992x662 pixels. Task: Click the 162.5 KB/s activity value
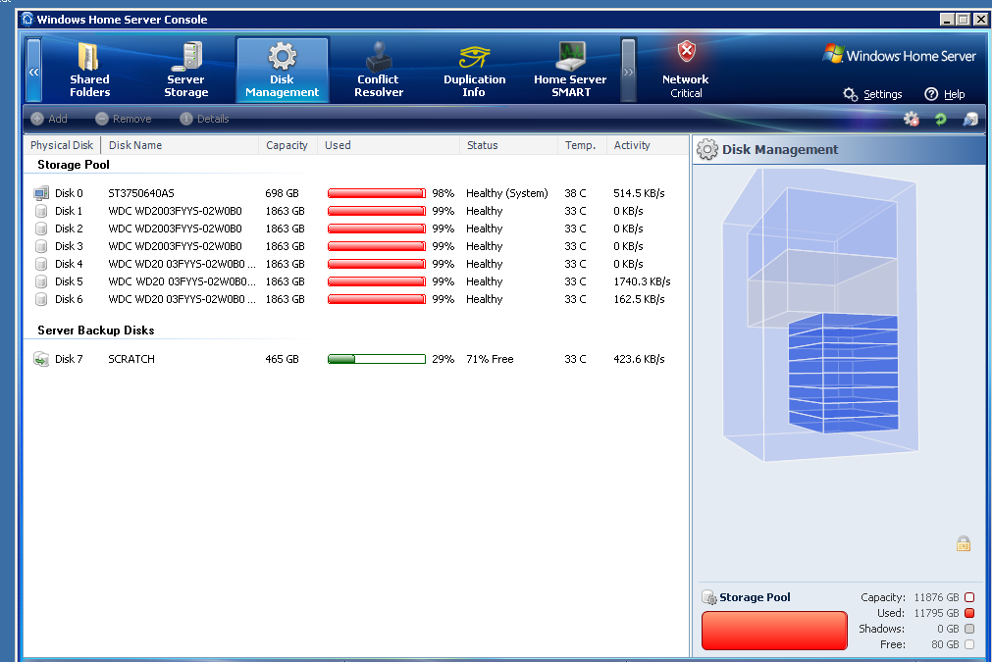point(639,300)
